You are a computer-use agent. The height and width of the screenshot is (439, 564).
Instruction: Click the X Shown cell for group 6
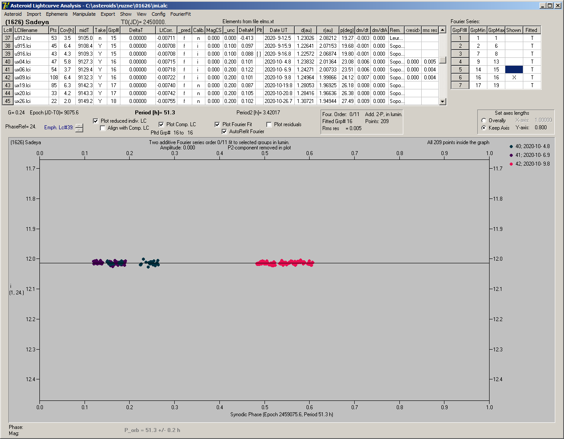514,78
